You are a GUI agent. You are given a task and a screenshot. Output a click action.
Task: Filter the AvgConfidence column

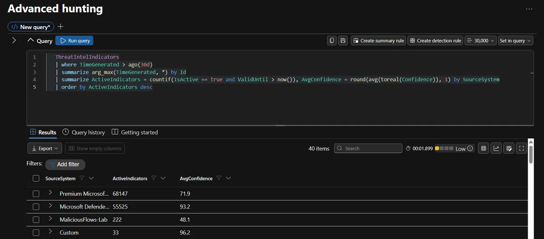(x=219, y=178)
